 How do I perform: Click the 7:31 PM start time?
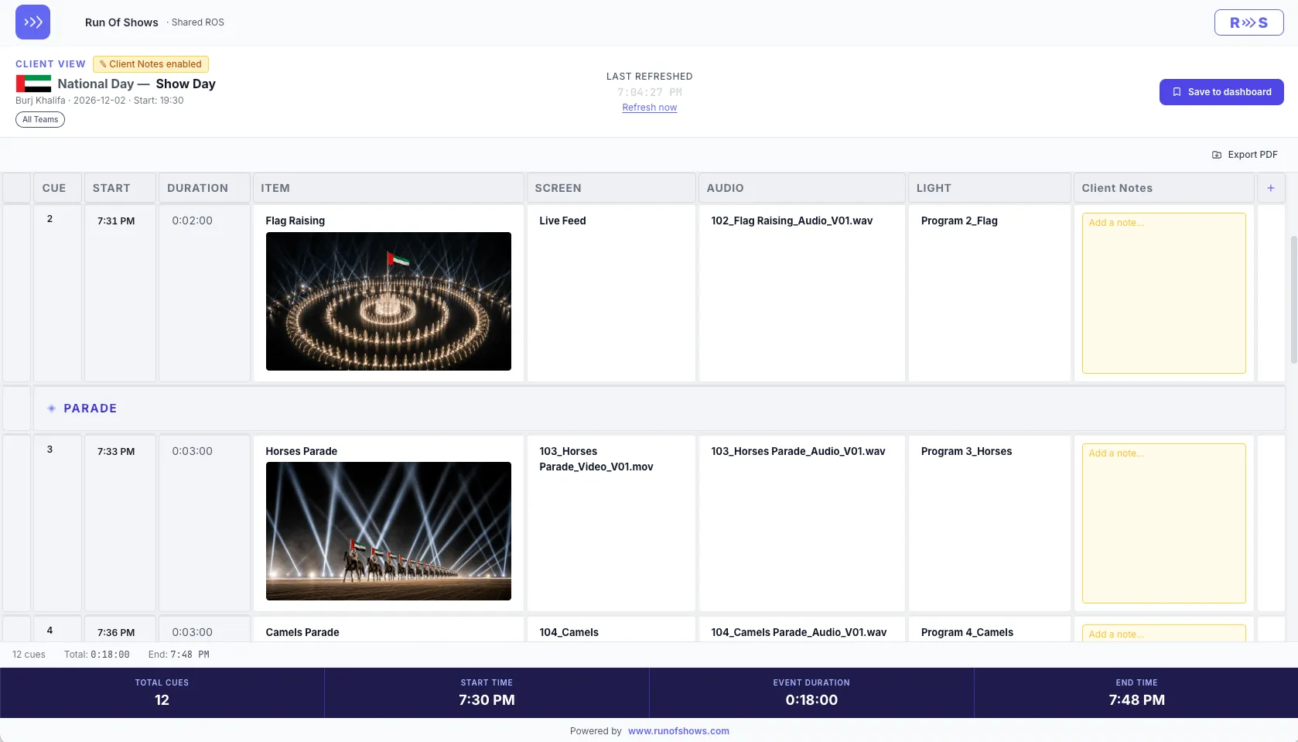116,221
